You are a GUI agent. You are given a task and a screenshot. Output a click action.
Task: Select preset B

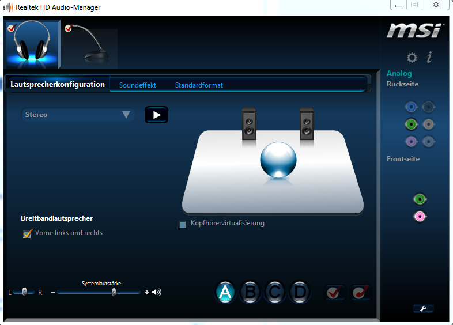point(250,292)
